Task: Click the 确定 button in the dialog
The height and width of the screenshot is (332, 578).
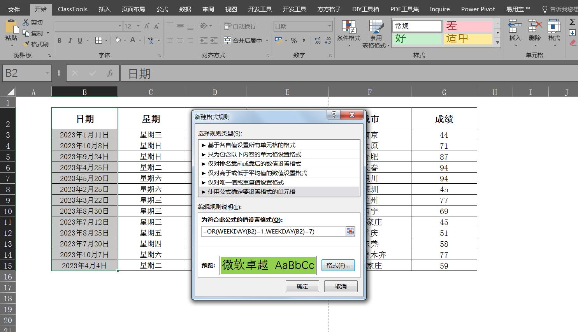Action: (x=302, y=286)
